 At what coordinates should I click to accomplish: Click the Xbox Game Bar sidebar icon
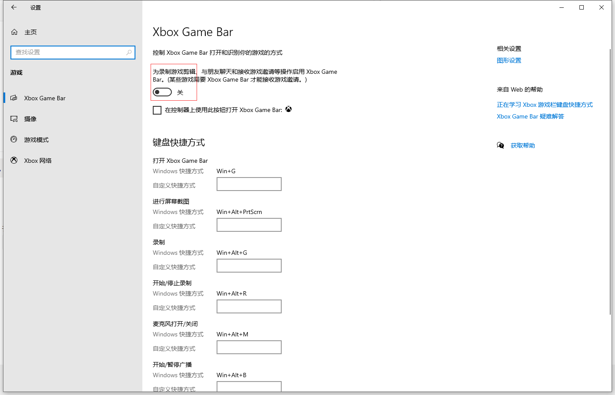[x=14, y=98]
